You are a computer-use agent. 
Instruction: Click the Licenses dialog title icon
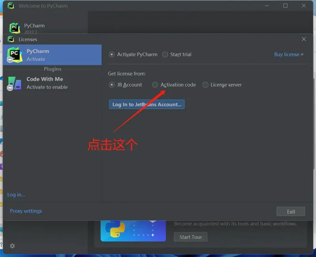(11, 39)
